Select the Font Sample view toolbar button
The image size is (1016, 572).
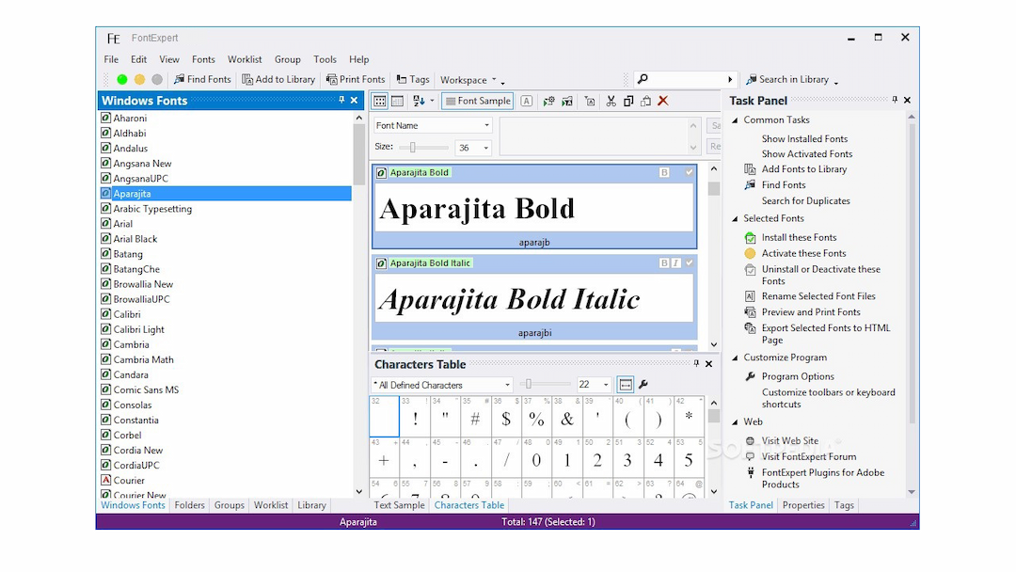(x=477, y=101)
